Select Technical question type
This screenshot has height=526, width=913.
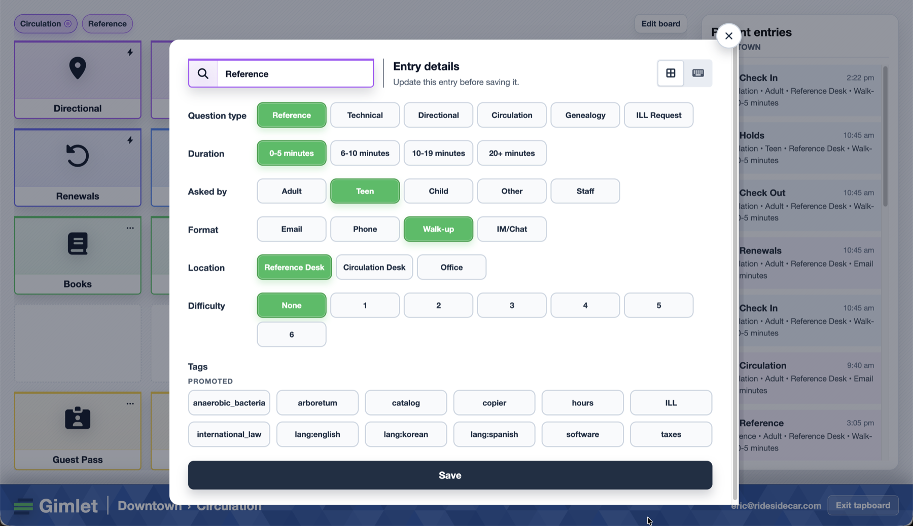(x=365, y=115)
